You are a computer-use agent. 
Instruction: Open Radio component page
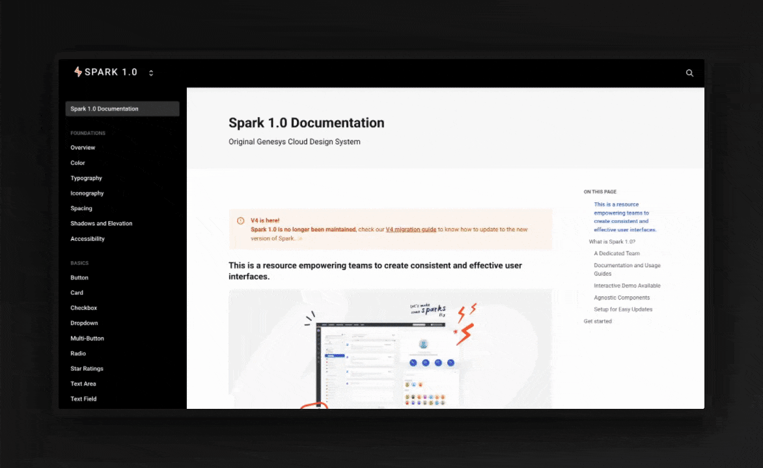78,354
